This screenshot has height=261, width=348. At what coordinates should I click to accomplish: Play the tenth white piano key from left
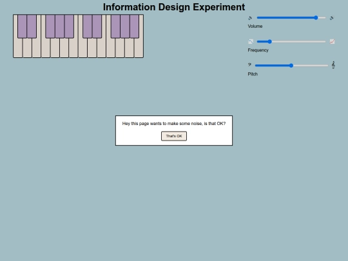(x=102, y=48)
